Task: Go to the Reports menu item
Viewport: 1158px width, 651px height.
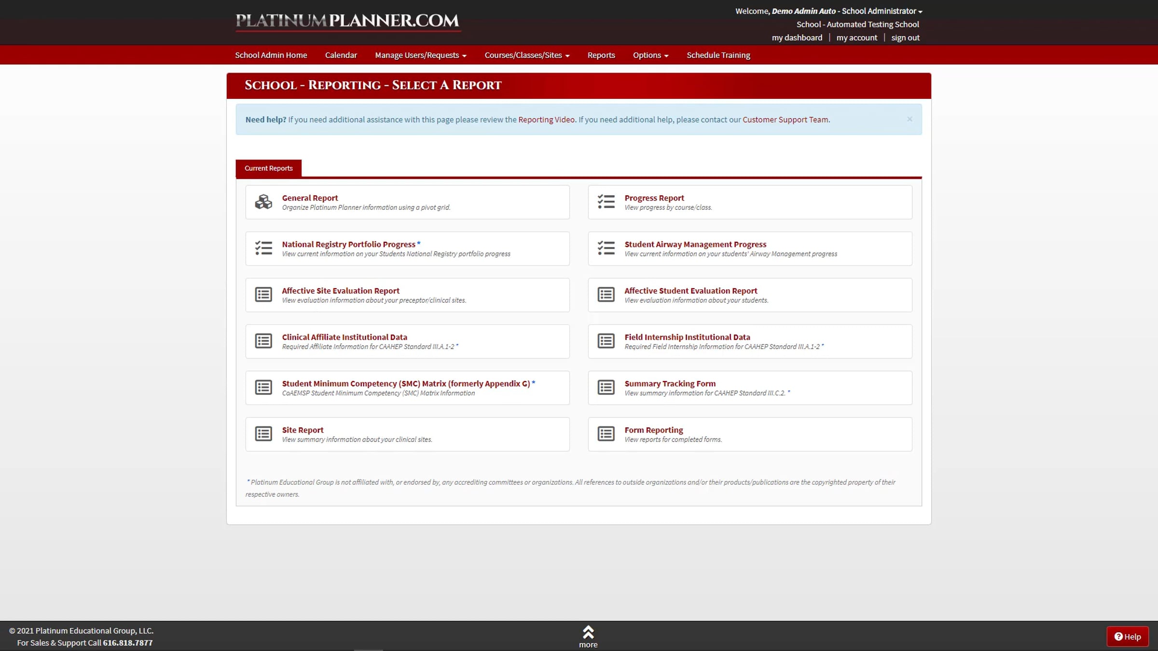Action: click(x=601, y=55)
